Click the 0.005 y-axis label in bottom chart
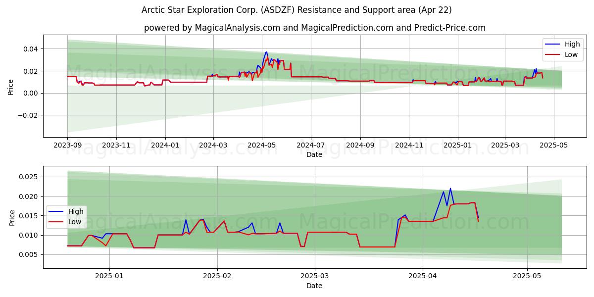The width and height of the screenshot is (594, 297). coord(29,255)
